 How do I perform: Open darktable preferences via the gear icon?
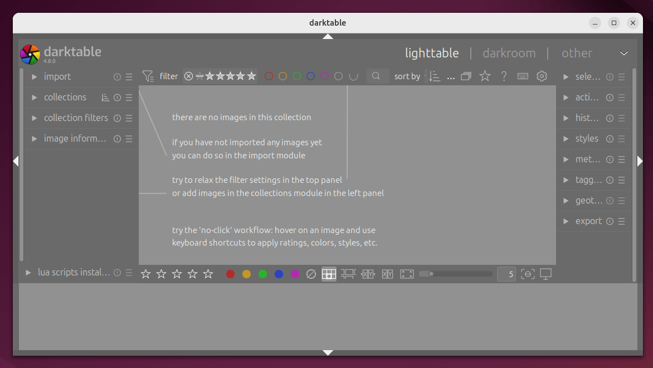tap(542, 76)
